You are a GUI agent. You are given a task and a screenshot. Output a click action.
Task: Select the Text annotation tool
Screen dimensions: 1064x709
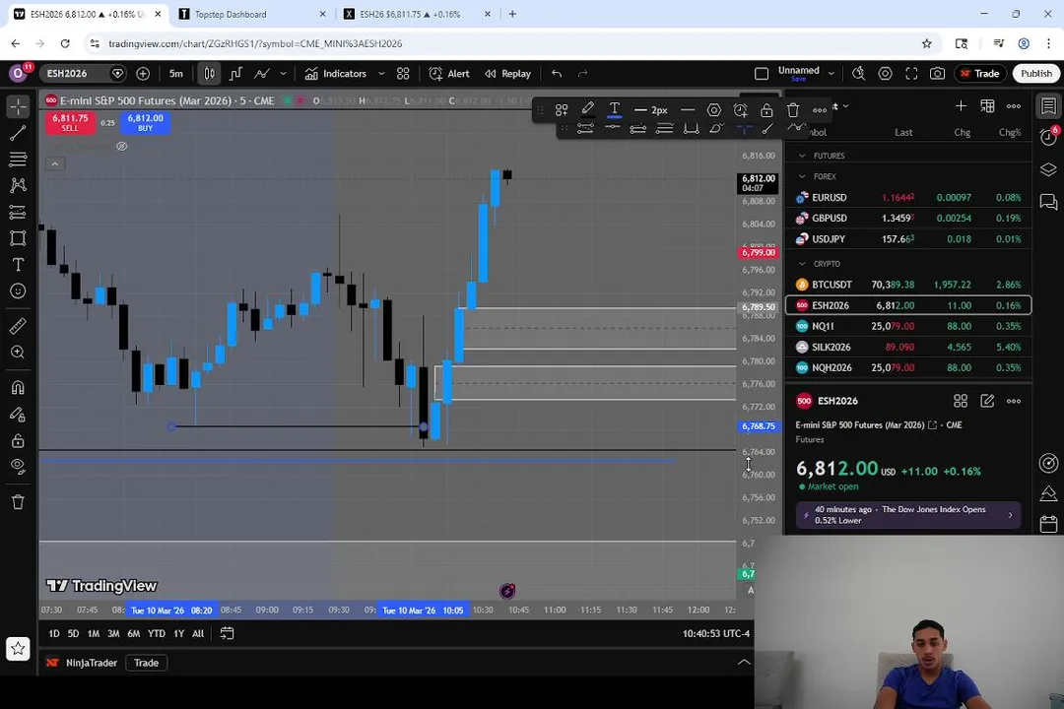(18, 265)
